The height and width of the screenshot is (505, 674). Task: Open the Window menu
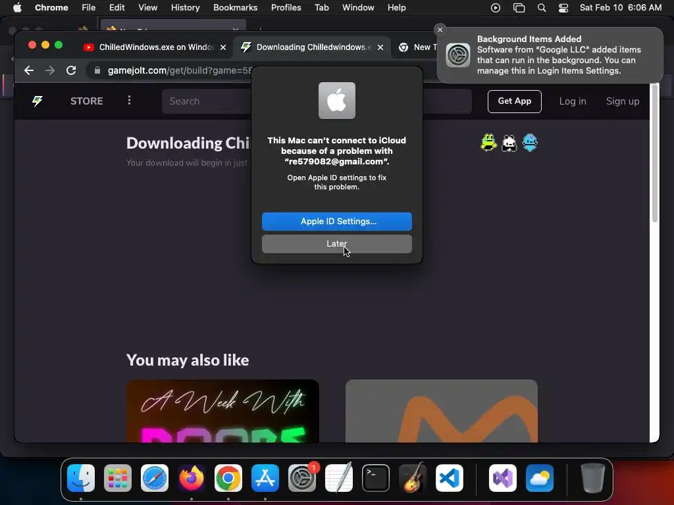tap(358, 8)
